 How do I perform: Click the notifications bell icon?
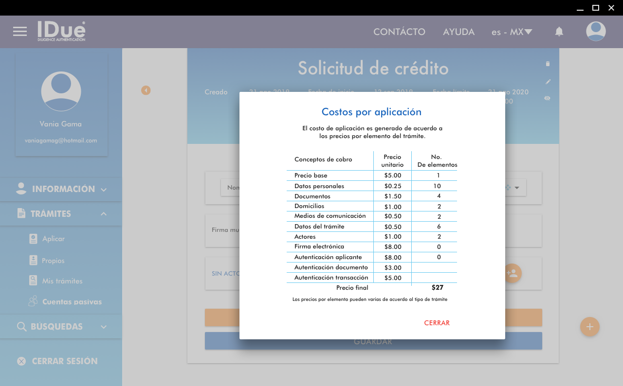(x=559, y=32)
